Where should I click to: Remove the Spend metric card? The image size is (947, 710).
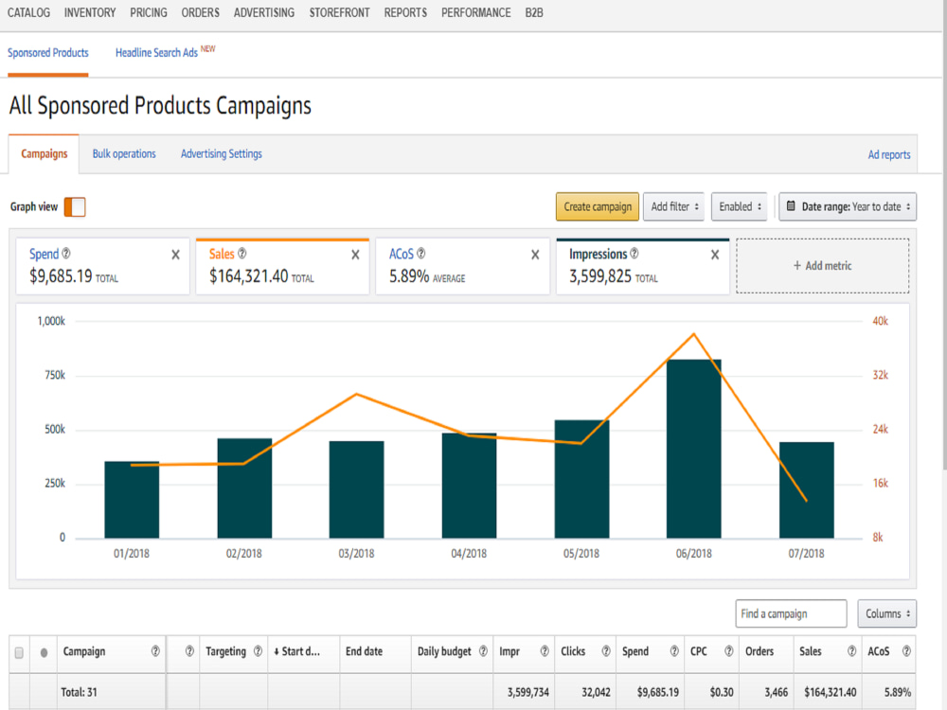(176, 255)
